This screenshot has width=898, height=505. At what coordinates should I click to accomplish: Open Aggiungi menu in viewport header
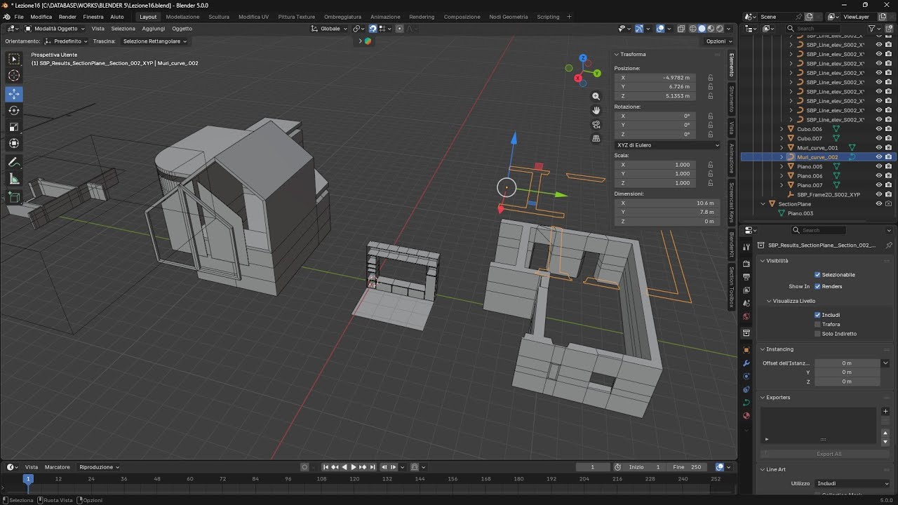154,29
